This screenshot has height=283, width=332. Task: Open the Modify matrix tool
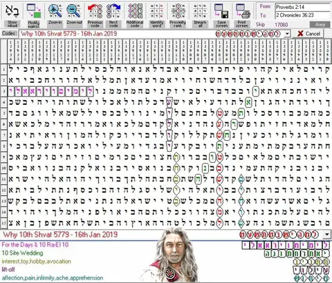(x=34, y=11)
